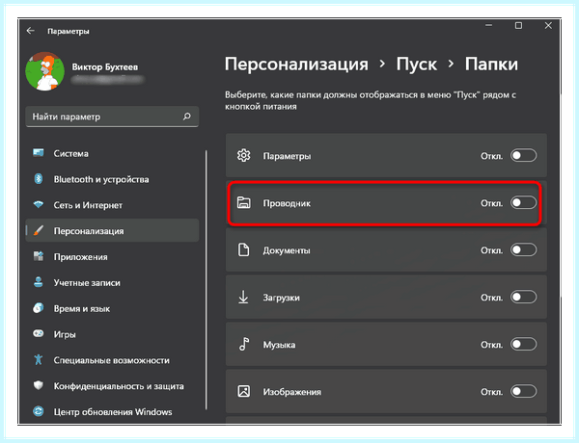
Task: Click the magnifier icon in the search box
Action: (x=187, y=117)
